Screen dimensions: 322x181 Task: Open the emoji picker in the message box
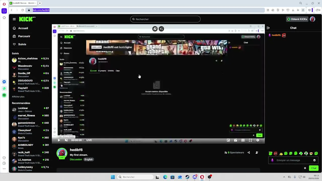(x=314, y=160)
